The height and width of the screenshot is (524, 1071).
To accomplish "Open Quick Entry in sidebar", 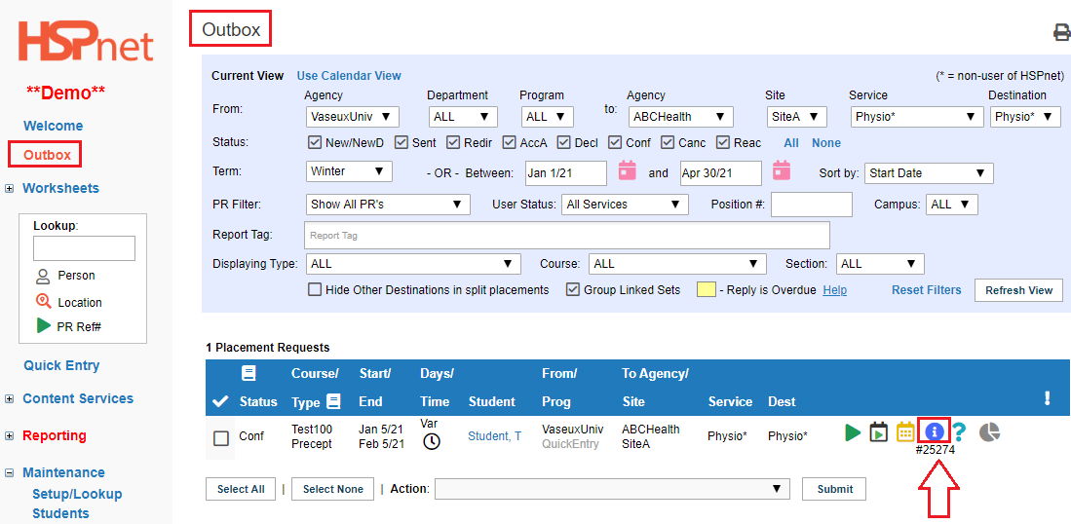I will click(61, 365).
